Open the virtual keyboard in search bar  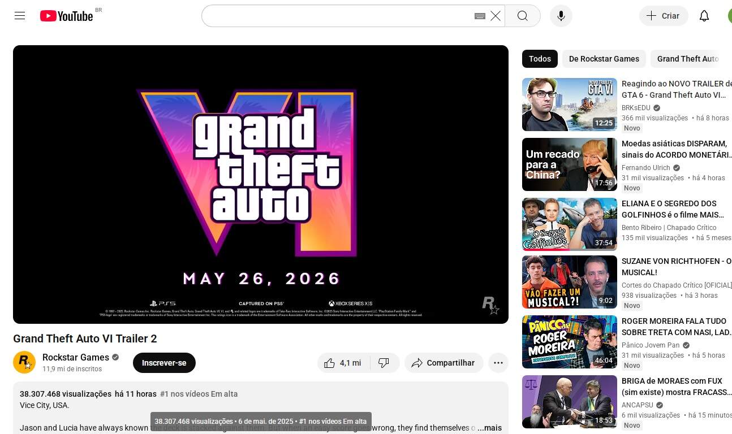480,16
